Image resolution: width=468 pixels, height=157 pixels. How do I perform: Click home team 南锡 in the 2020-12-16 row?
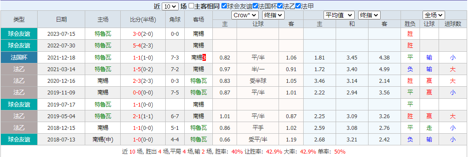point(103,81)
